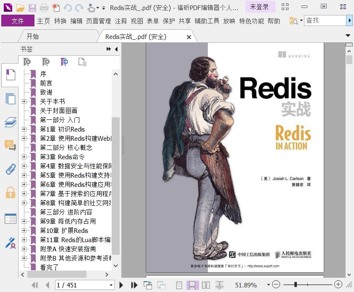Click the delete bookmark icon

27,62
